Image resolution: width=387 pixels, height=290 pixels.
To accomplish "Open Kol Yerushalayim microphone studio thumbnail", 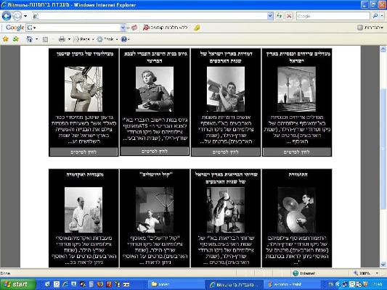I will 155,210.
